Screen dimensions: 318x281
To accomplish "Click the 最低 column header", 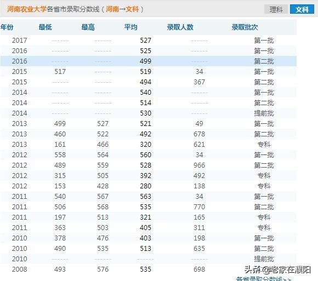I will 45,27.
